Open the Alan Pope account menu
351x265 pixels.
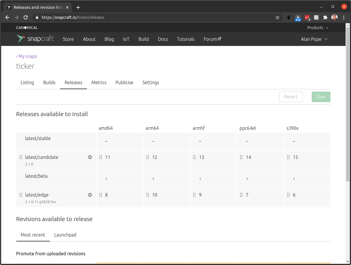coord(314,39)
